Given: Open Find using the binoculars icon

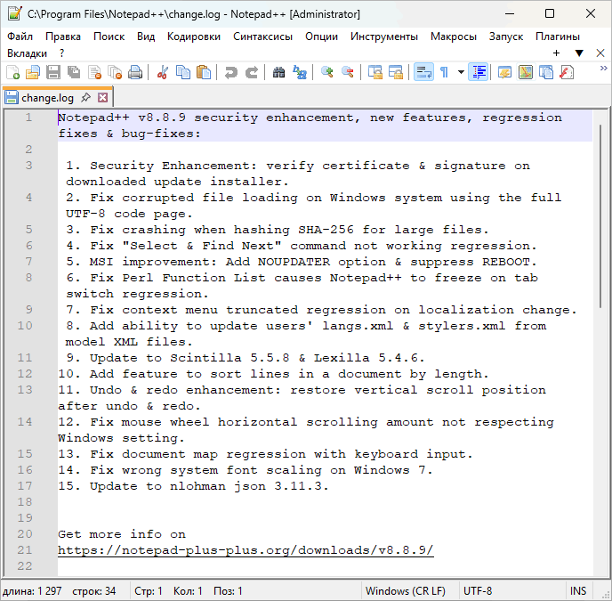Looking at the screenshot, I should tap(278, 72).
